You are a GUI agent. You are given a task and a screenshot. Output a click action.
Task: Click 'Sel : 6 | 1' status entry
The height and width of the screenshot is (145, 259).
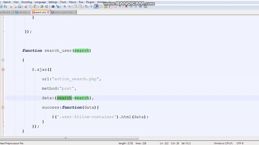(x=186, y=143)
